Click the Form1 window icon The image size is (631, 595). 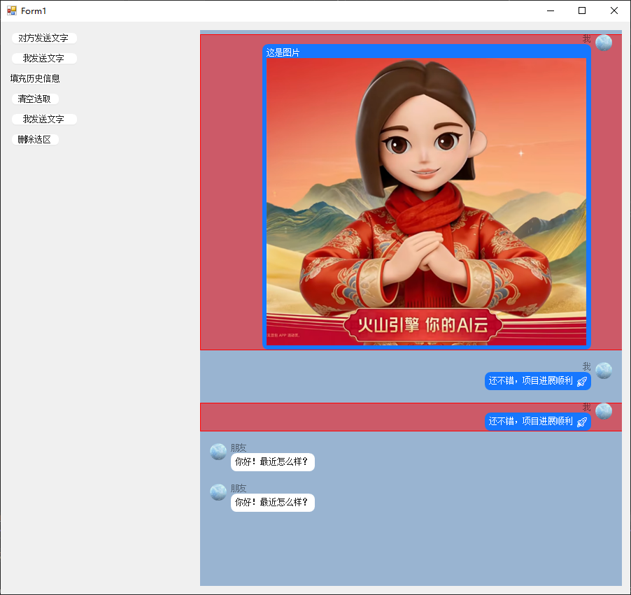pos(12,10)
